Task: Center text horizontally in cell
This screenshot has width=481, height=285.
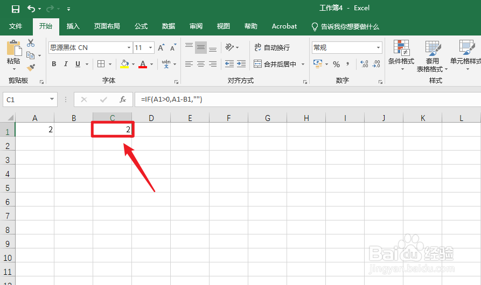Action: click(x=201, y=64)
